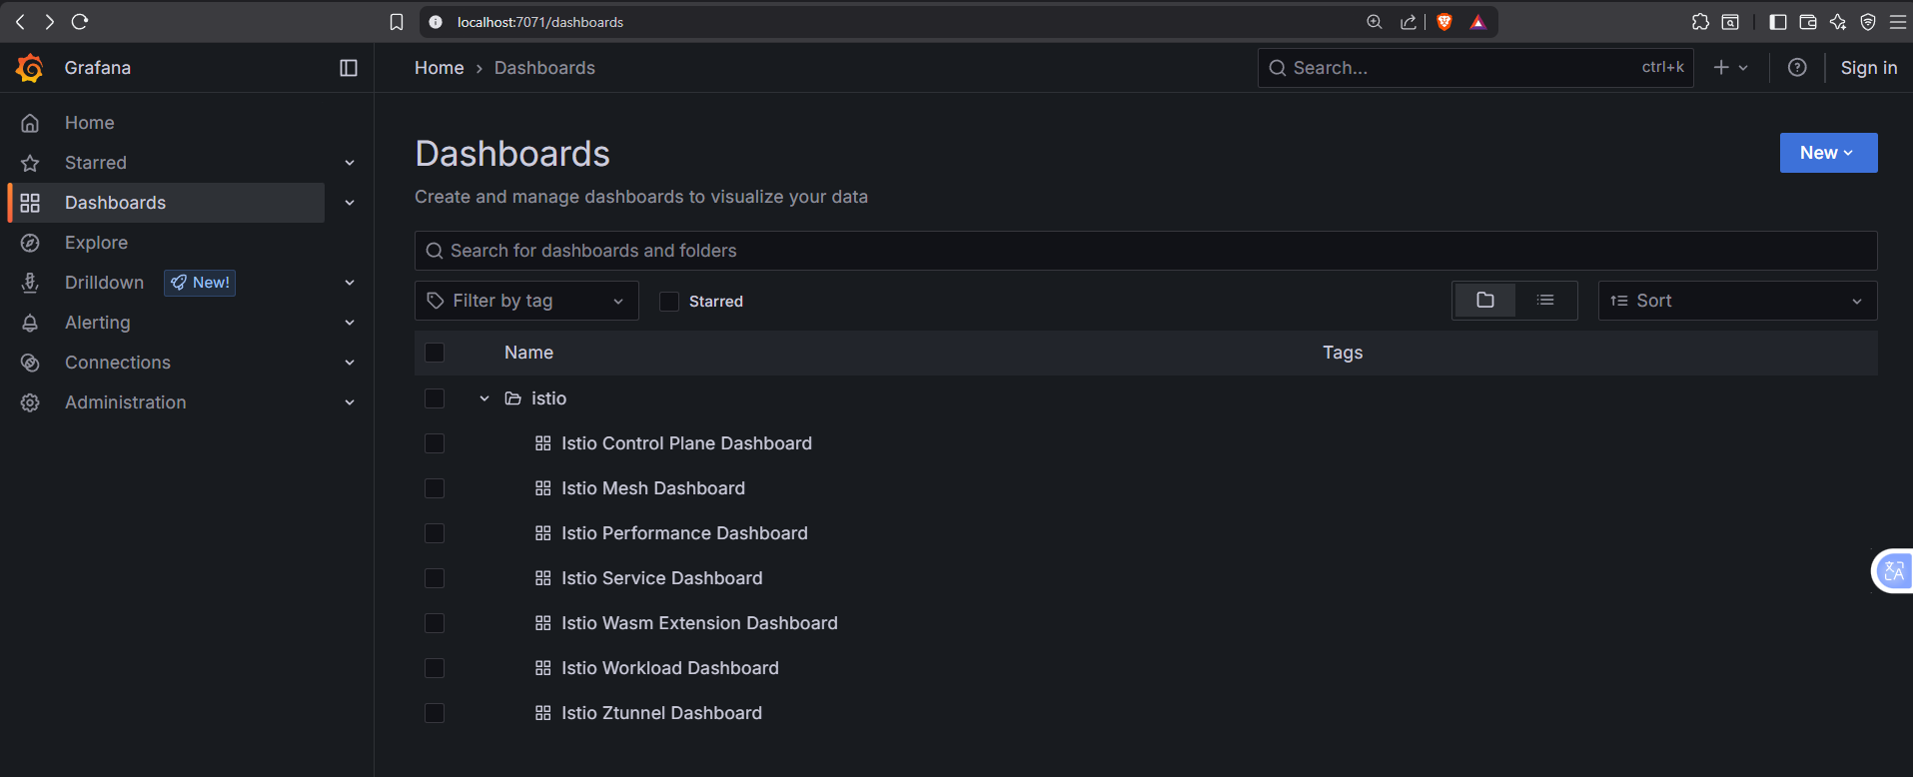Open Alerting in the sidebar
Image resolution: width=1913 pixels, height=777 pixels.
tap(98, 323)
